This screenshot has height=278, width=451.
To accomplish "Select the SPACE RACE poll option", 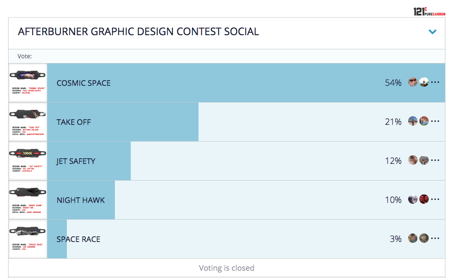I will coord(246,239).
